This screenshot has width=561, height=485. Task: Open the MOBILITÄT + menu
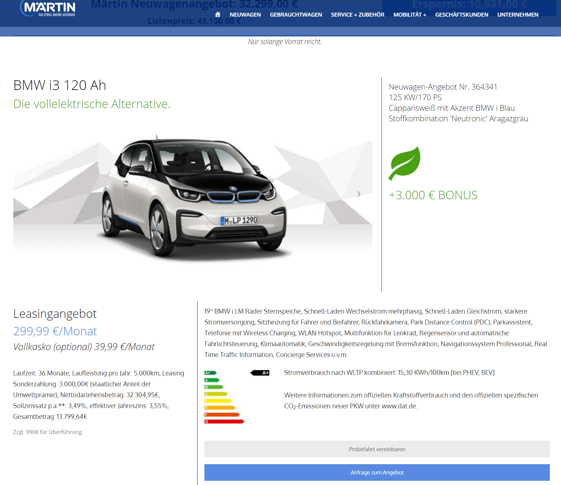tap(410, 14)
